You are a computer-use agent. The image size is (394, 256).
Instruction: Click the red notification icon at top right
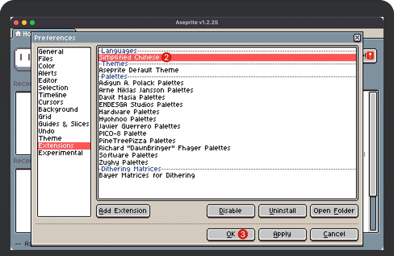(371, 56)
